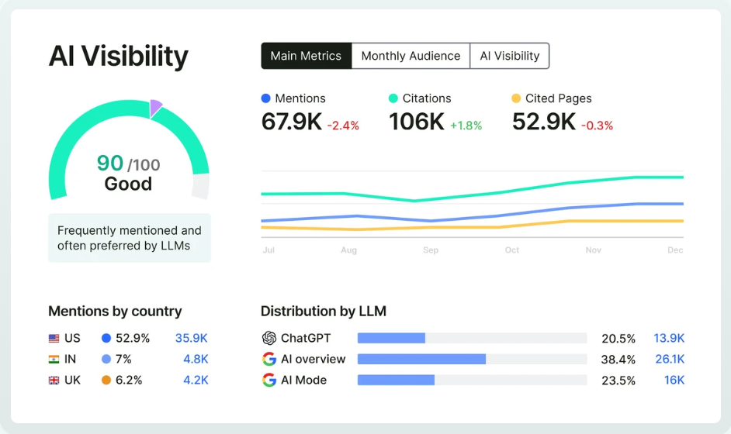731x434 pixels.
Task: Click the 'Frequently mentioned' description box
Action: click(x=130, y=238)
